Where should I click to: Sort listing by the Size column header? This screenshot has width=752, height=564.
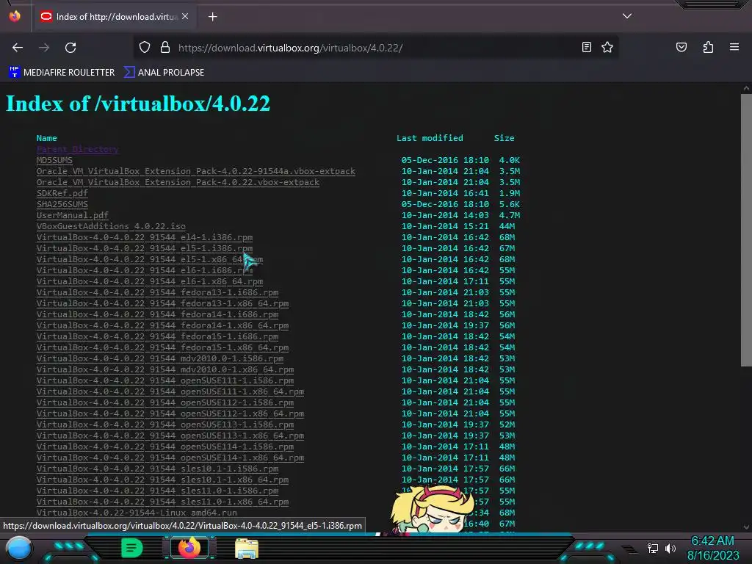coord(504,138)
